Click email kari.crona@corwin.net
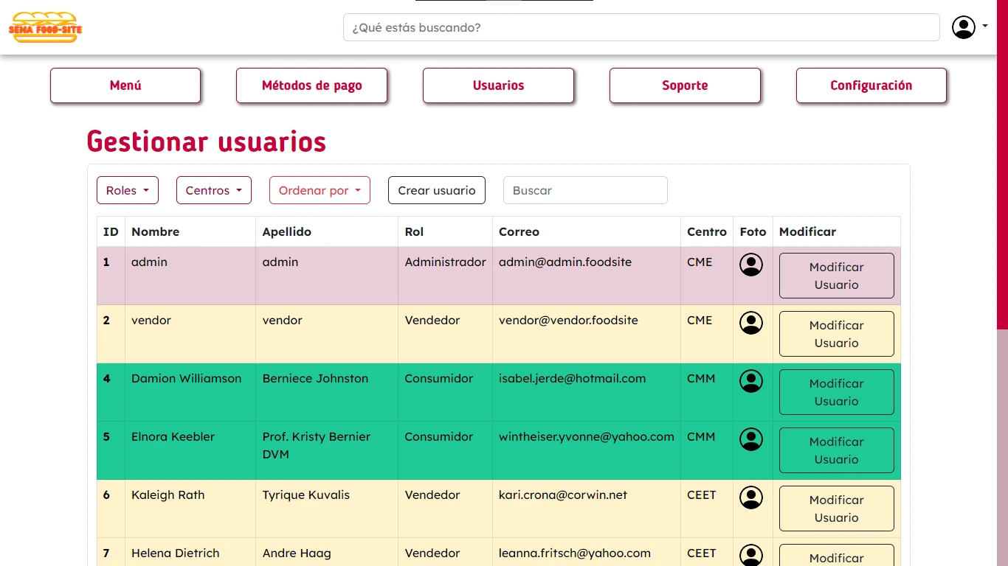The width and height of the screenshot is (1008, 566). (x=563, y=495)
